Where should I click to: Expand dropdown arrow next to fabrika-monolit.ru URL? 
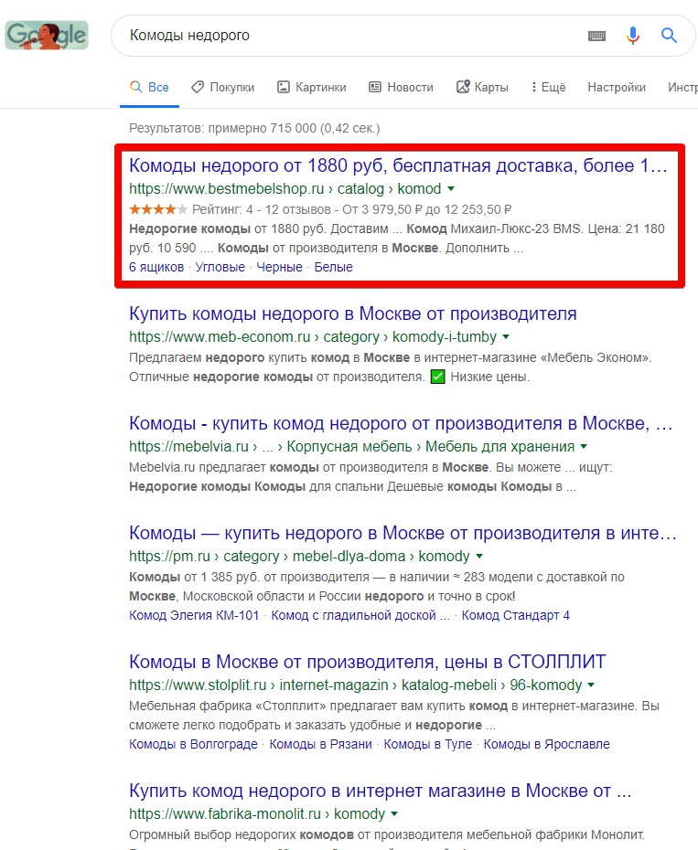[x=394, y=814]
